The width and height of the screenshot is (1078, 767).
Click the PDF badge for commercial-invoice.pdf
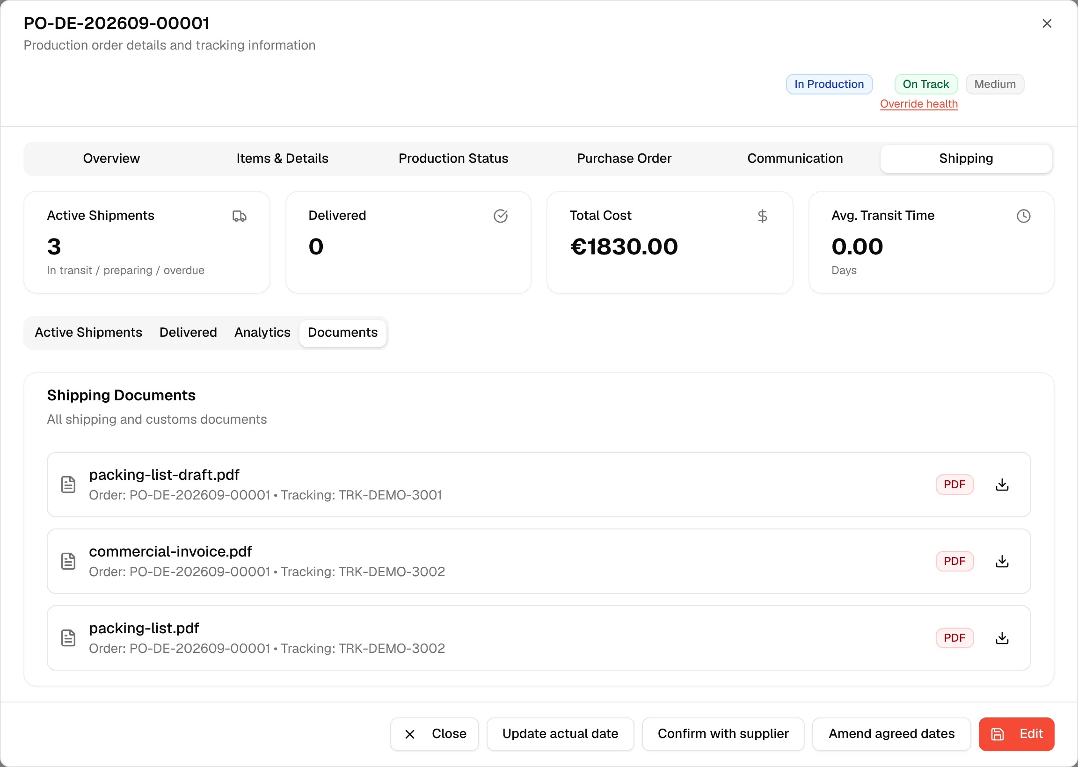(x=954, y=561)
